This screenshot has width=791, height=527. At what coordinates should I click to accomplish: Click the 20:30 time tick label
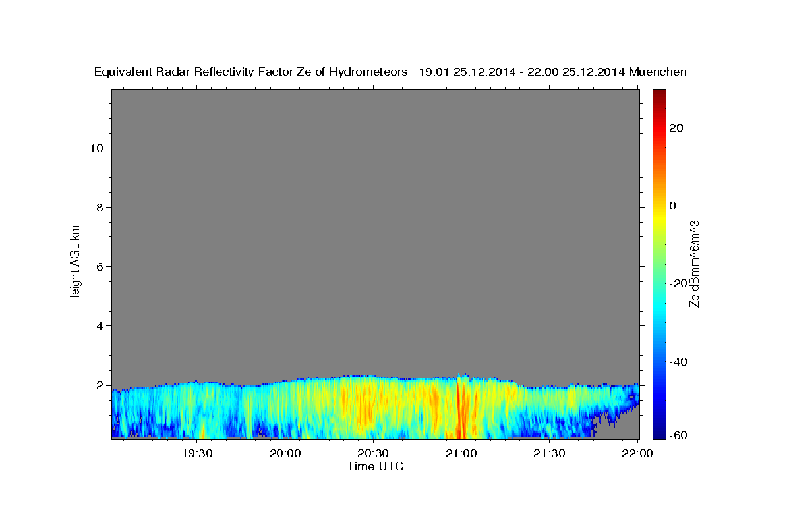click(x=373, y=453)
